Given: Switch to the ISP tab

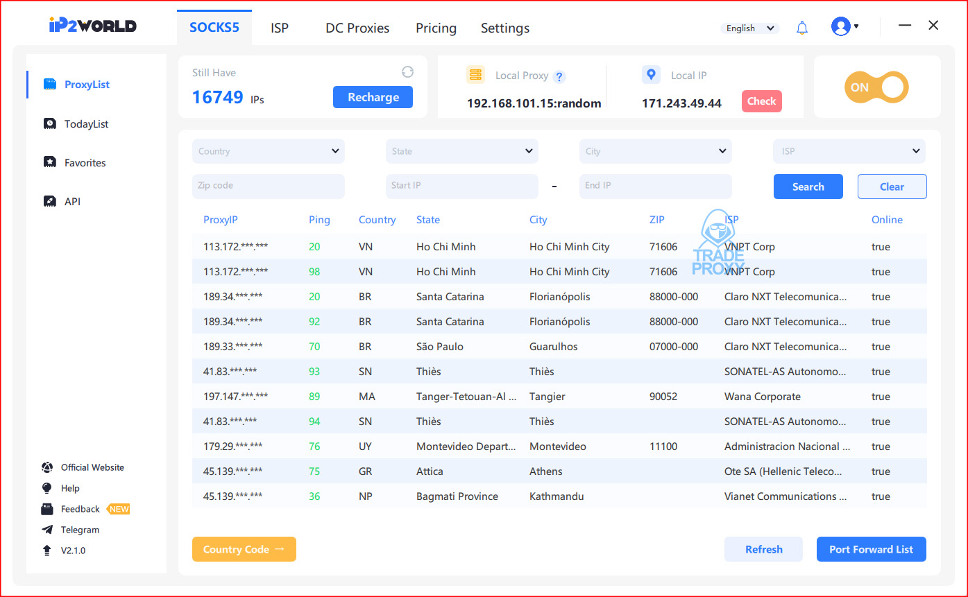Looking at the screenshot, I should [280, 28].
